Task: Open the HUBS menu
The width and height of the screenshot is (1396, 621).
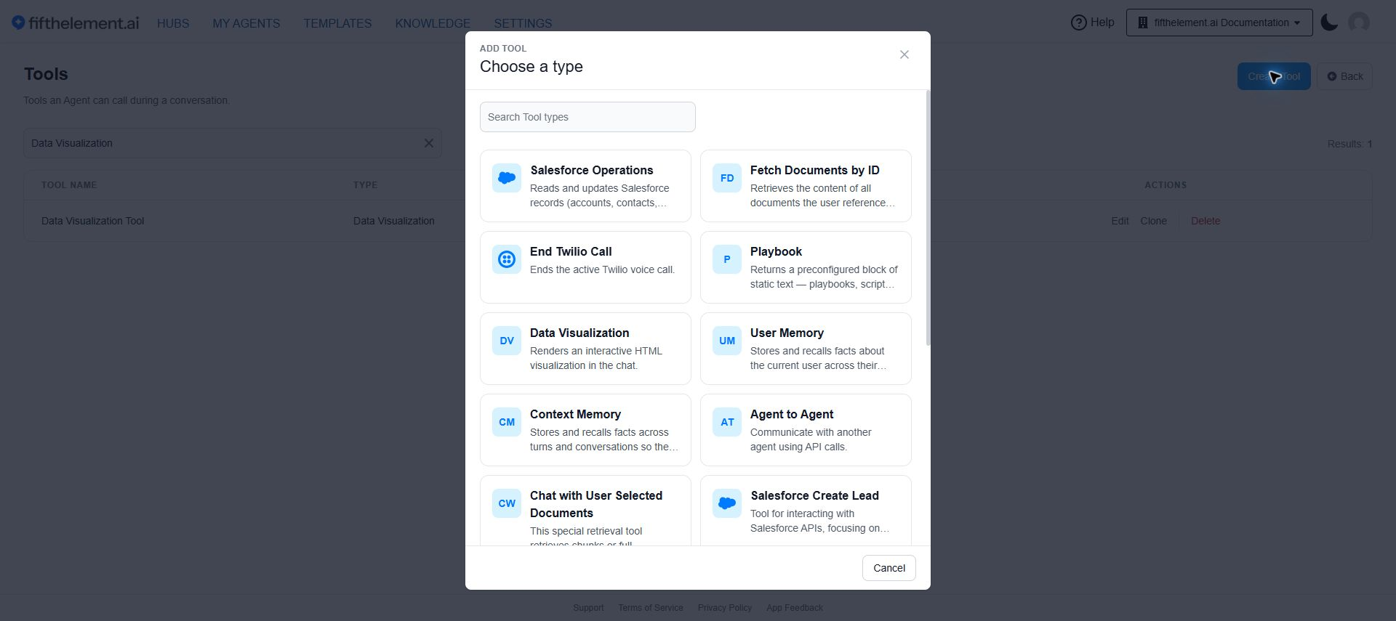Action: coord(173,23)
